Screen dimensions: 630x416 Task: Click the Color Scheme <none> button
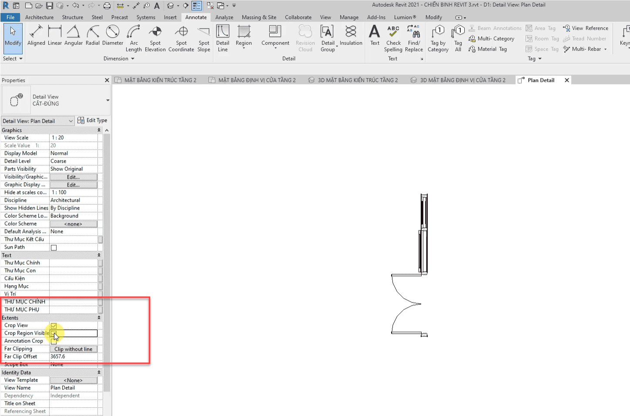tap(74, 224)
